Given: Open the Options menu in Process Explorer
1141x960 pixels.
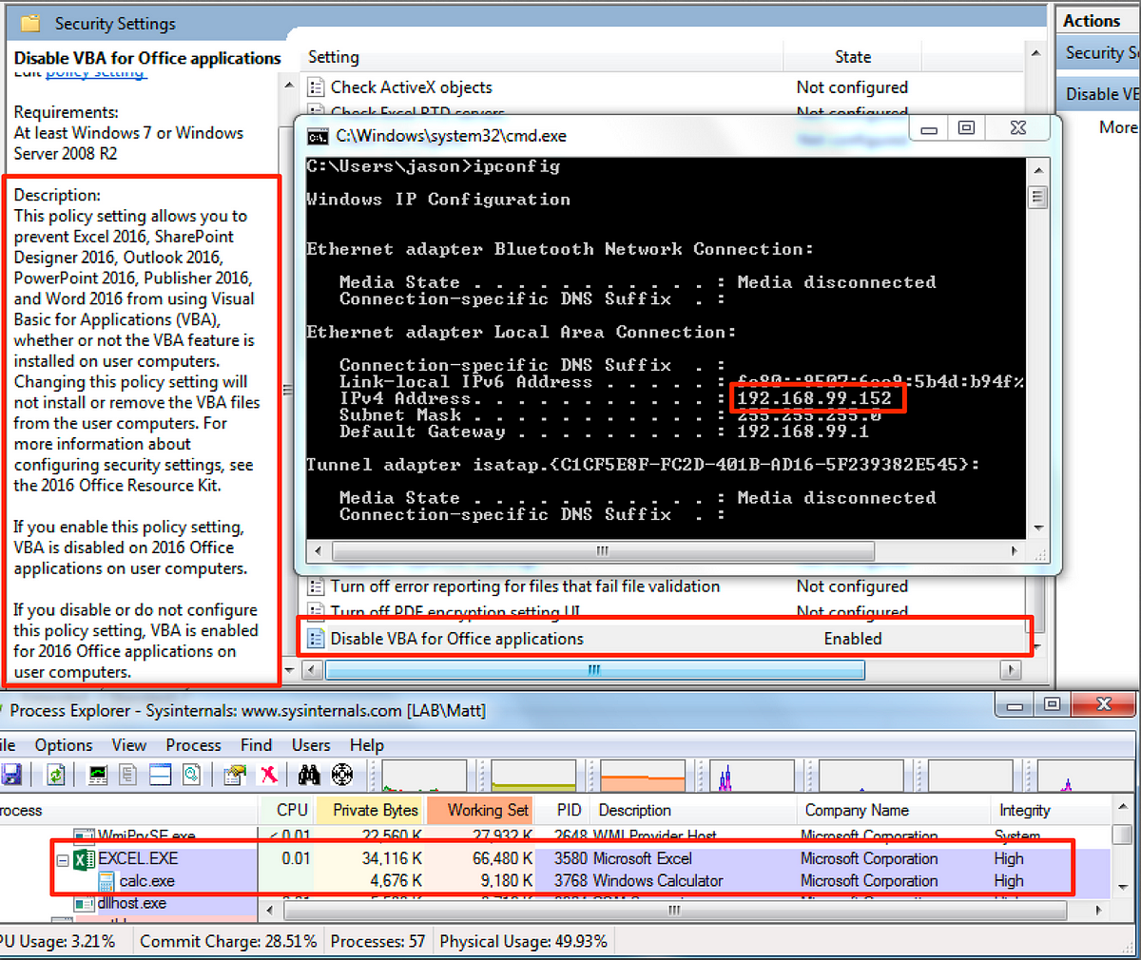Looking at the screenshot, I should point(64,745).
